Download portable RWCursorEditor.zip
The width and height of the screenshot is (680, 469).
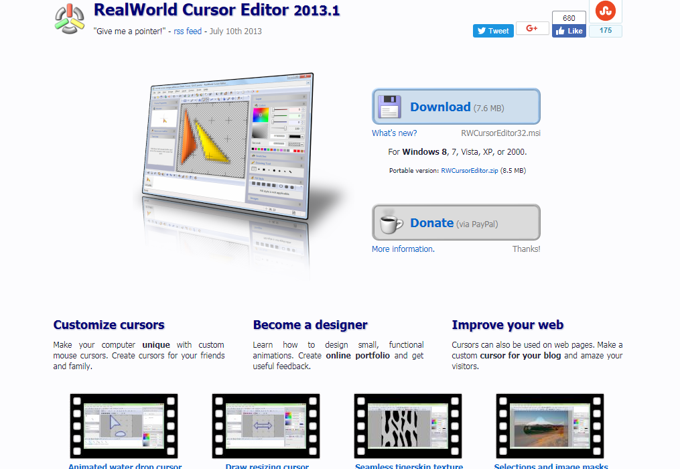pos(469,170)
